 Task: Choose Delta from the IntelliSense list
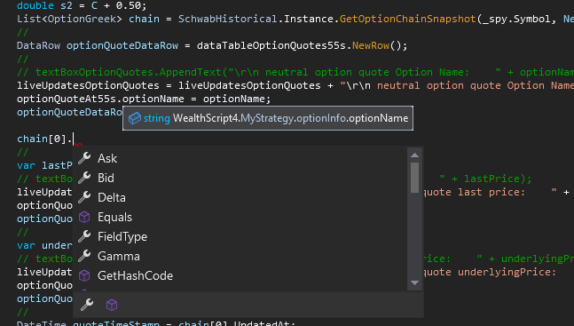pos(240,198)
